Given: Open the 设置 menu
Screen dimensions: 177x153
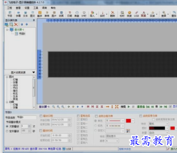Looking at the screenshot, I should (27, 8).
